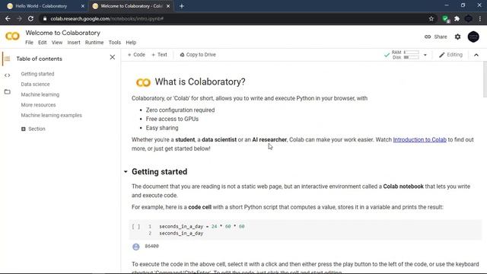
Task: Run the seconds_in_a_day code cell
Action: point(135,227)
